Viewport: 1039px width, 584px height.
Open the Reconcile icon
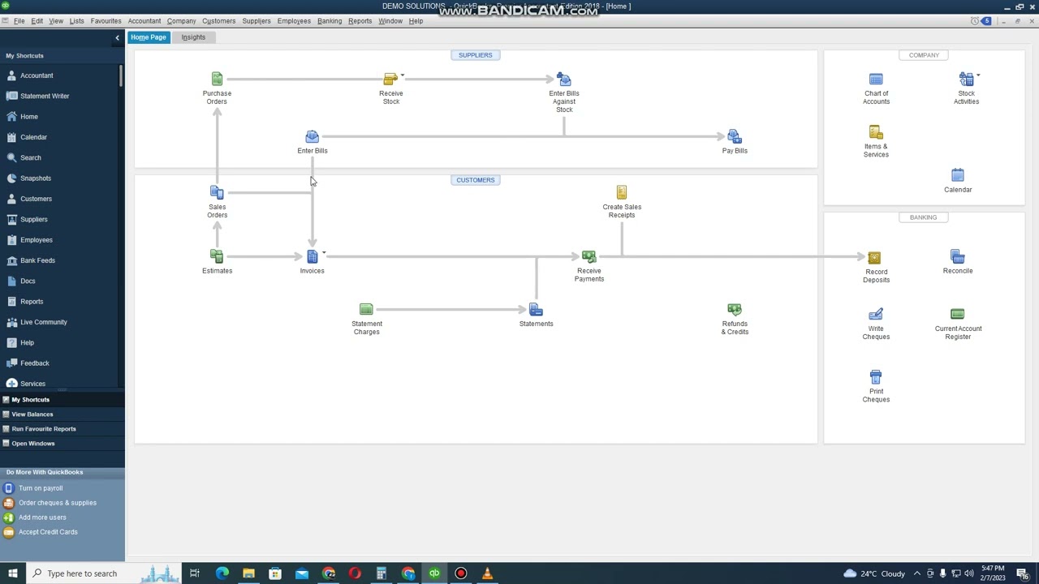coord(958,257)
